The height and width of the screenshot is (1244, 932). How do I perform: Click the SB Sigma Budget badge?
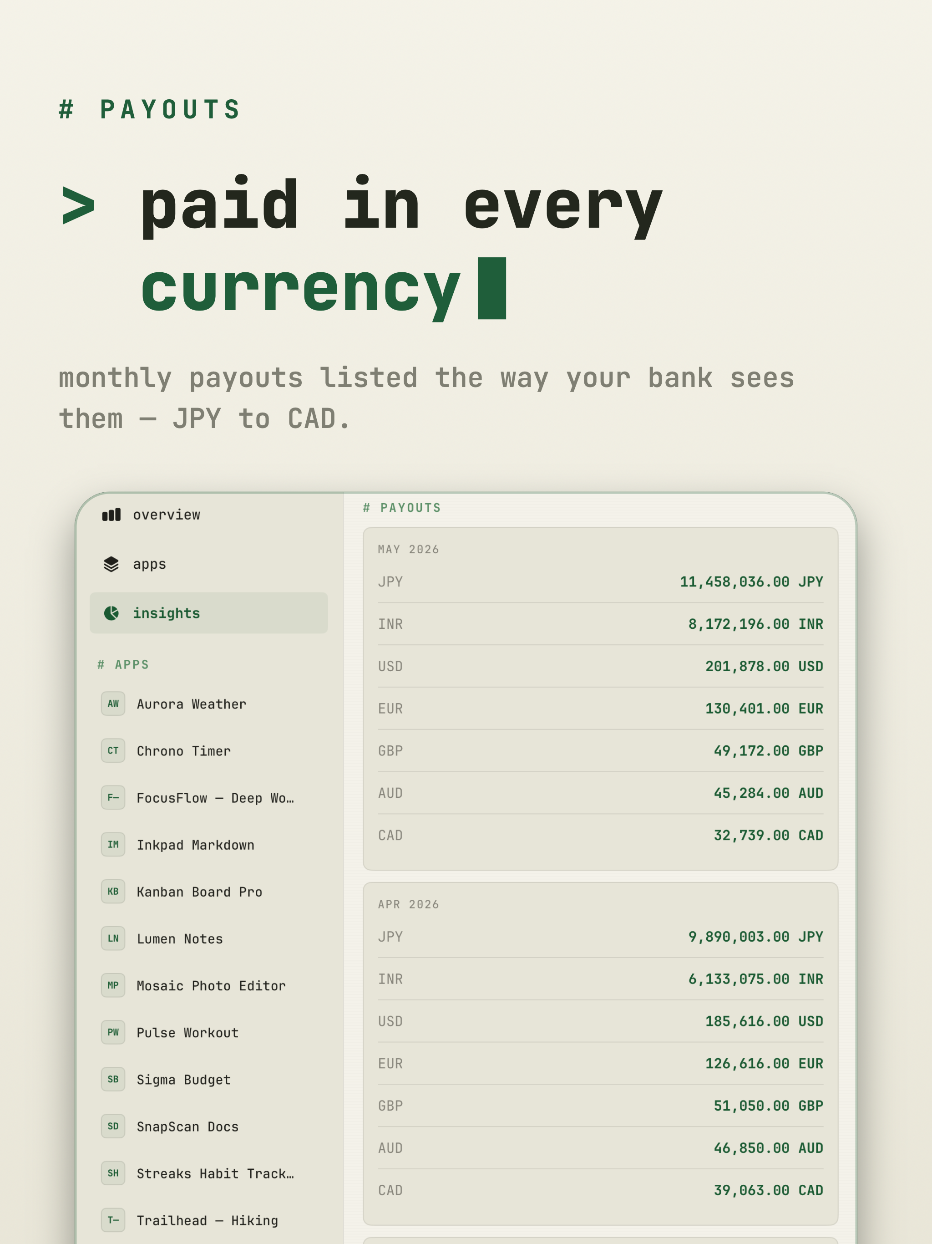[x=113, y=1079]
